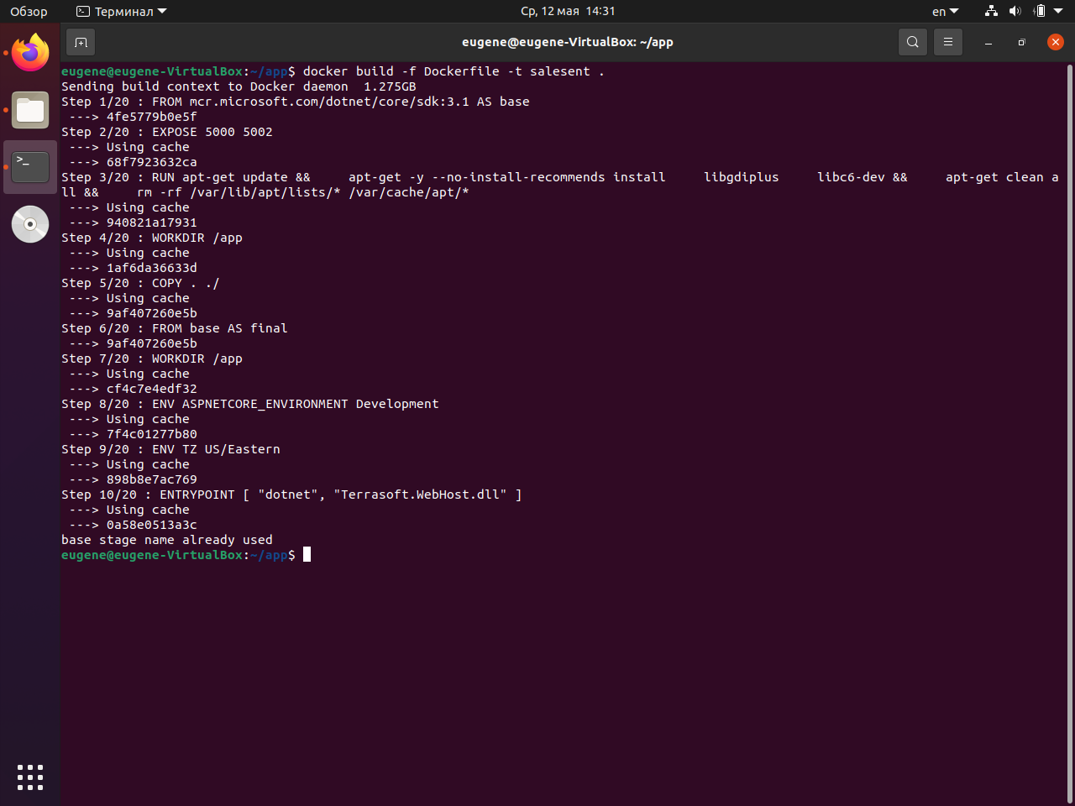
Task: Click 'base stage name already used' error
Action: (167, 540)
